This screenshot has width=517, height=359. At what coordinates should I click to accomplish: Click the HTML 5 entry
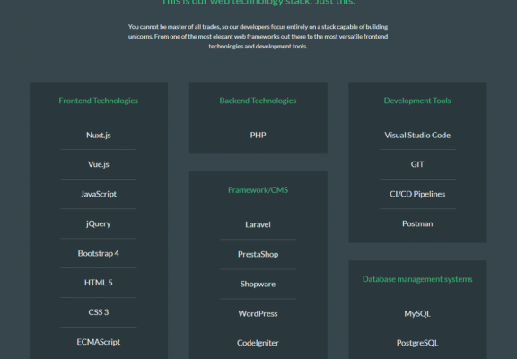99,283
